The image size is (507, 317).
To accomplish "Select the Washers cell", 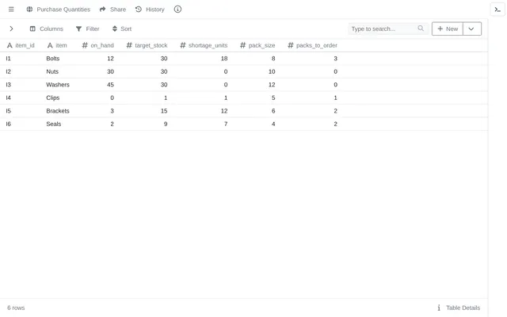I will [58, 85].
